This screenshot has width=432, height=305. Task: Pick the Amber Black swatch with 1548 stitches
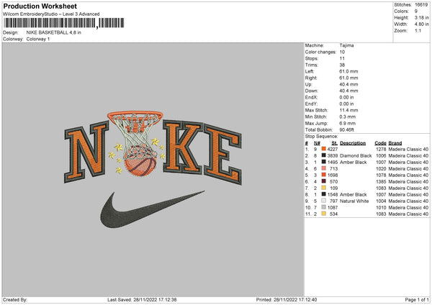click(324, 194)
